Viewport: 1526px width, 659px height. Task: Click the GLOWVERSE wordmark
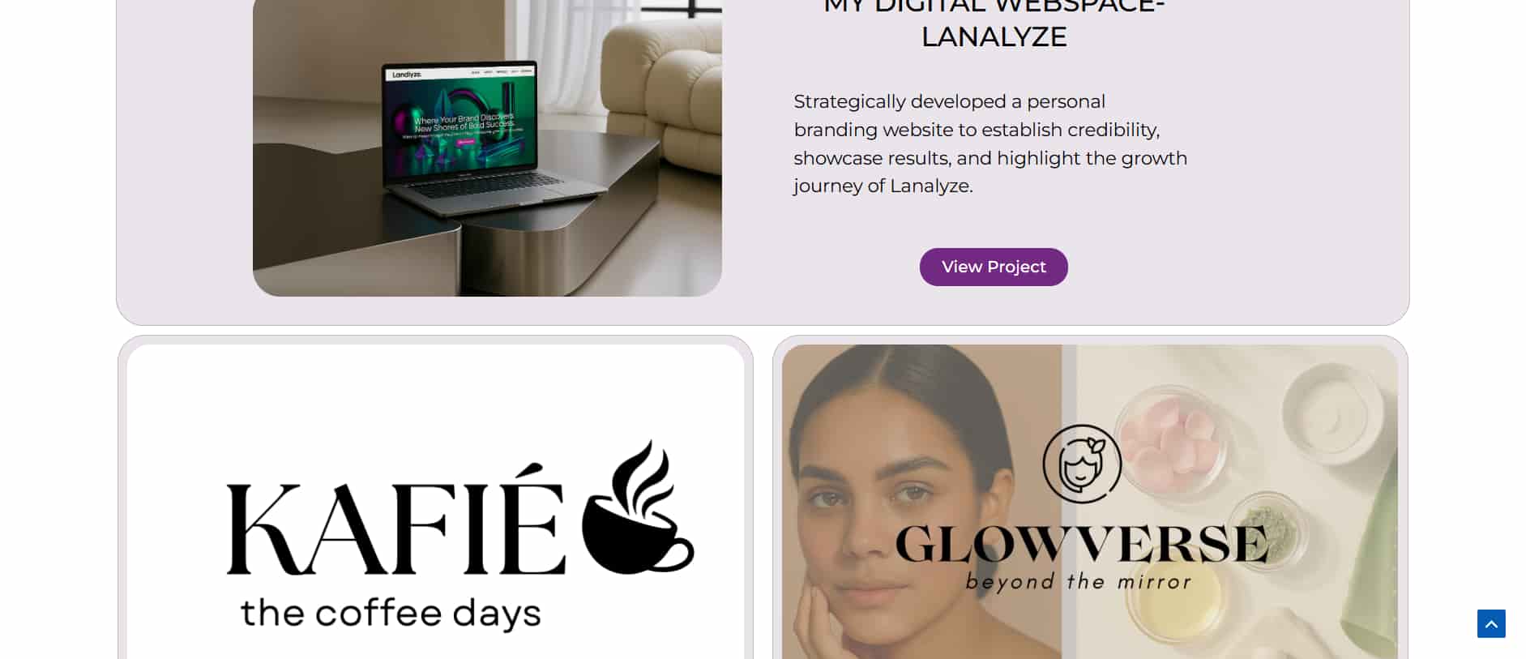pyautogui.click(x=1082, y=544)
